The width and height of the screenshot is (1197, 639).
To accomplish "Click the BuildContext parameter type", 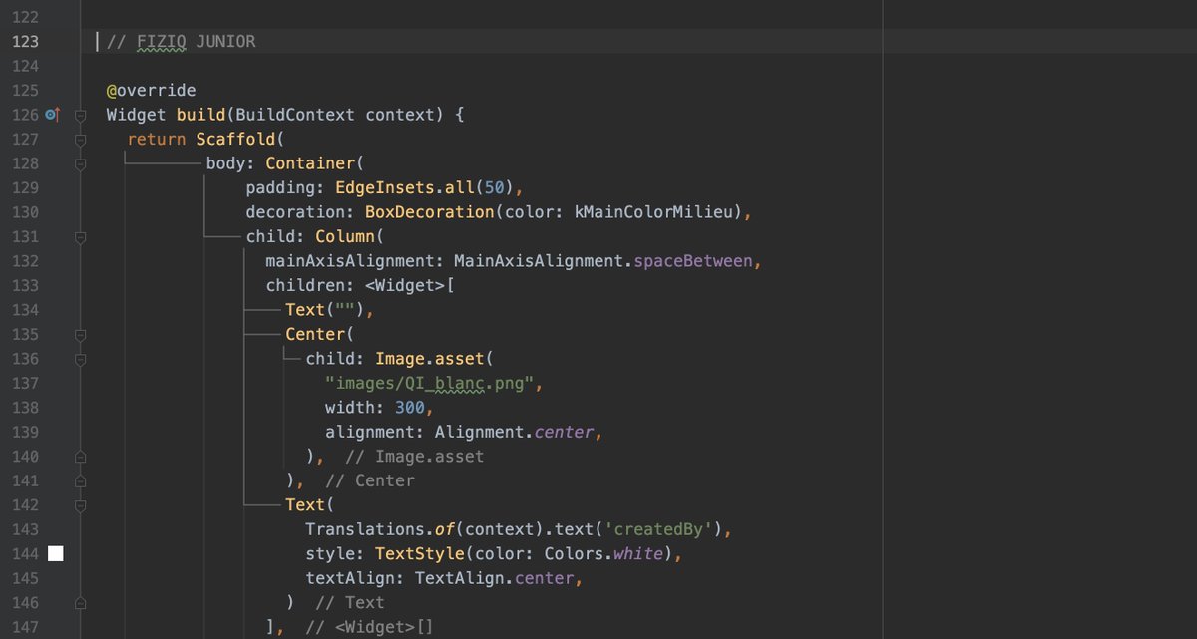I will point(295,115).
